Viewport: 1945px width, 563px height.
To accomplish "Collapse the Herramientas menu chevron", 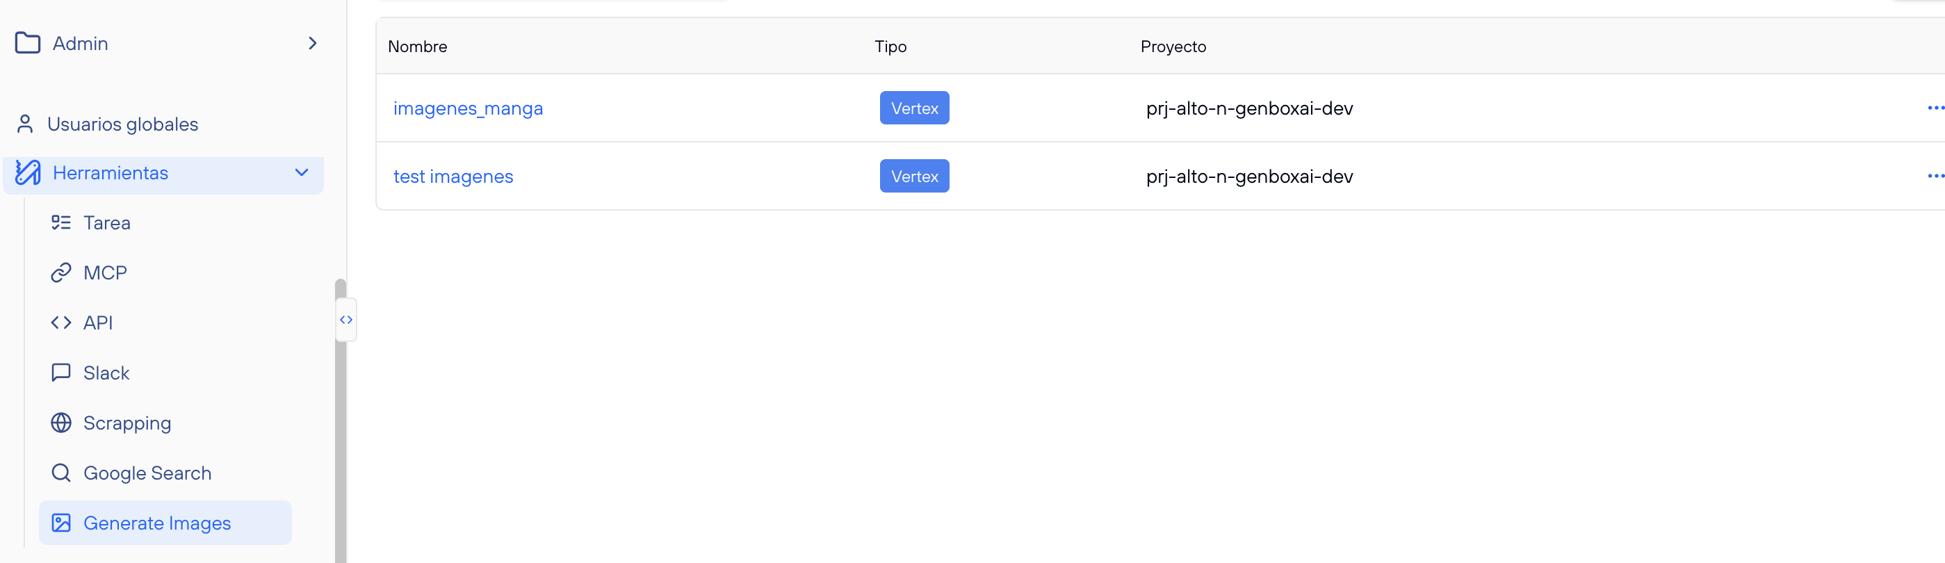I will coord(302,173).
